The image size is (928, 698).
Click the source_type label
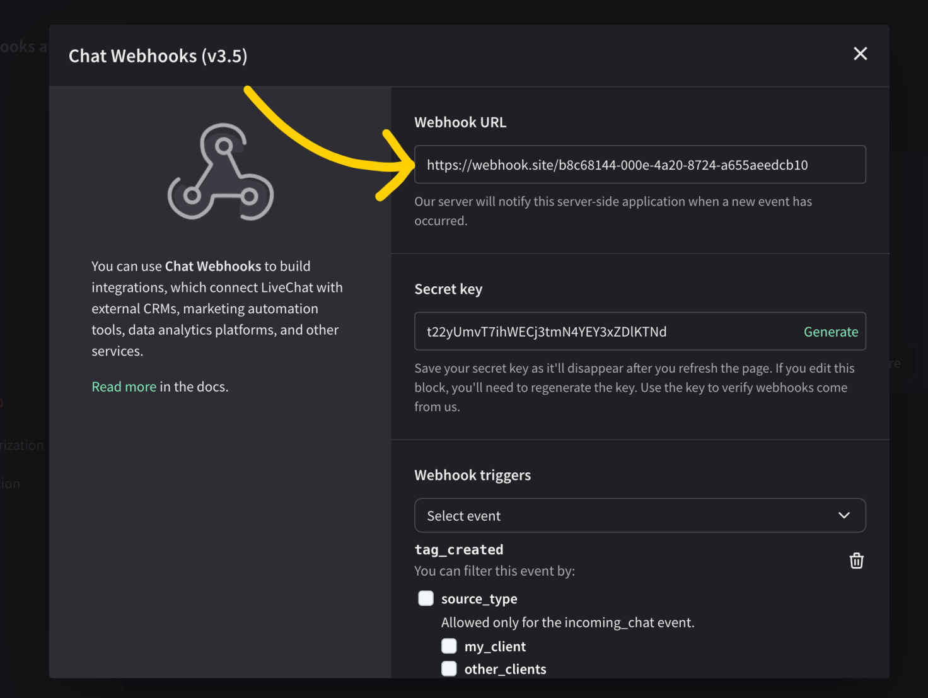tap(479, 599)
